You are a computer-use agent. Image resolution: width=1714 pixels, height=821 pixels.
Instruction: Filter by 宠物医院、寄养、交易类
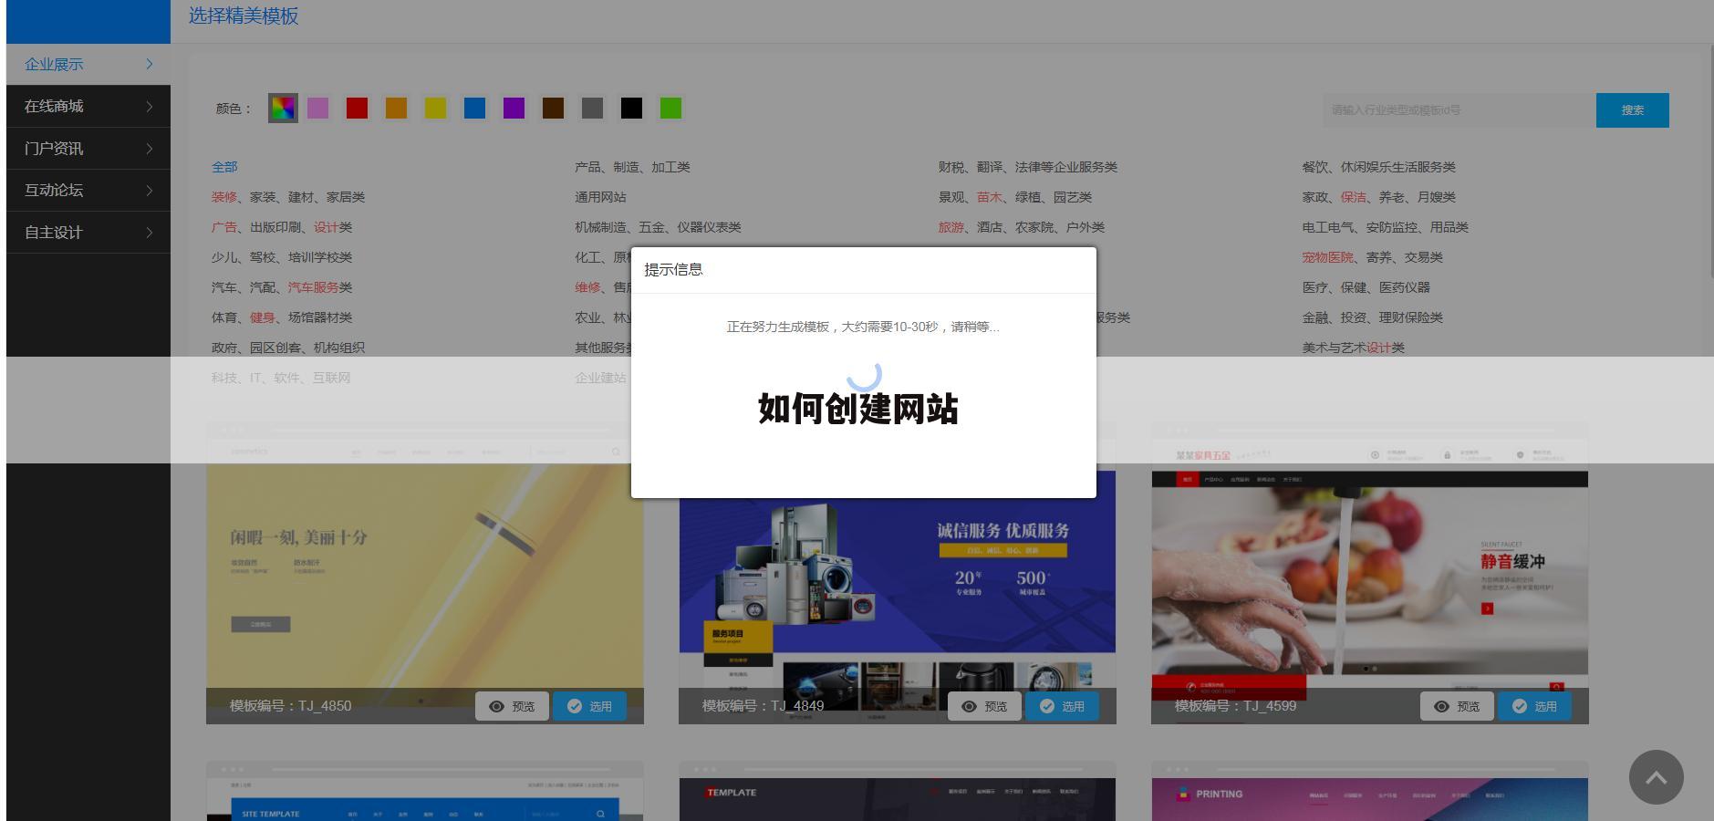point(1373,257)
